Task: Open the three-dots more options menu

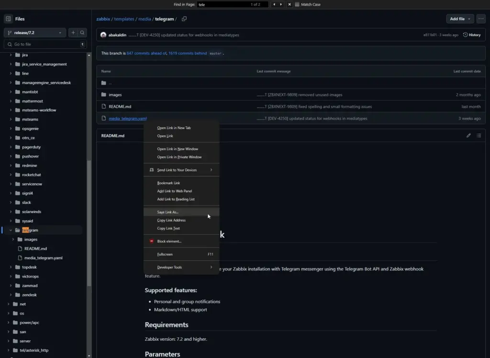Action: tap(481, 19)
